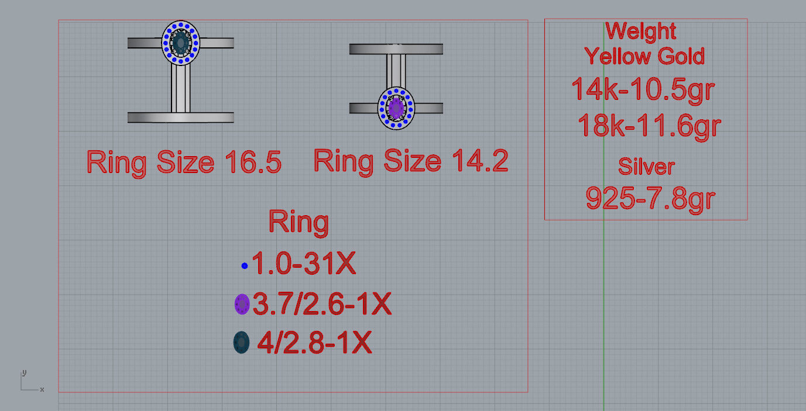Viewport: 806px width, 411px height.
Task: Click the top band of the size 14.2 ring
Action: click(x=396, y=49)
